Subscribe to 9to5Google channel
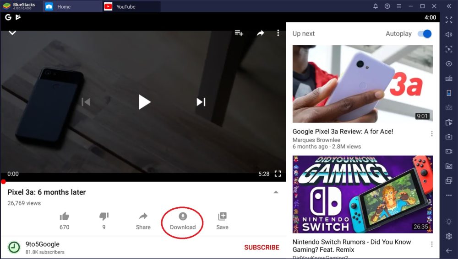458x259 pixels. point(262,247)
